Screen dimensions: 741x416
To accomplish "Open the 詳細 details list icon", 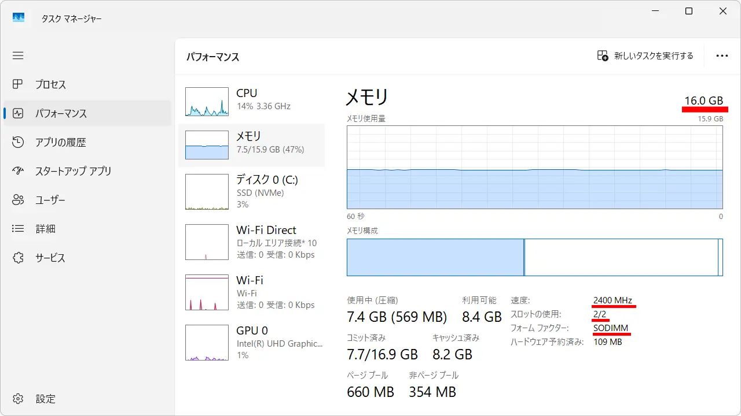I will point(18,229).
